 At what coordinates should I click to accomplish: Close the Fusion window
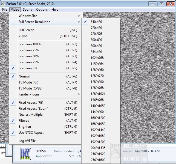[x=171, y=4]
